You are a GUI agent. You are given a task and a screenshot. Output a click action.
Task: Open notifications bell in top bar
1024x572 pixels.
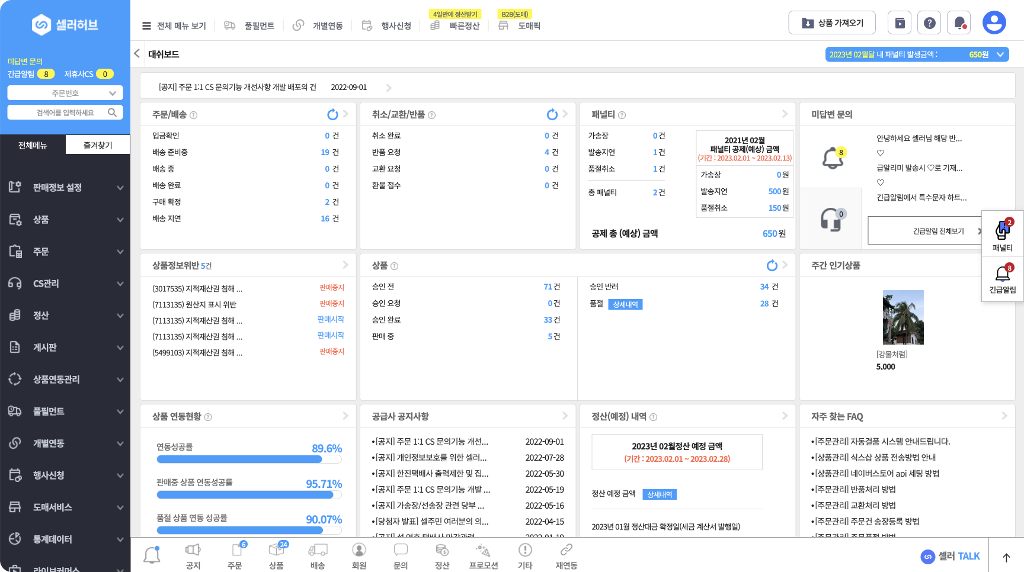(x=959, y=23)
